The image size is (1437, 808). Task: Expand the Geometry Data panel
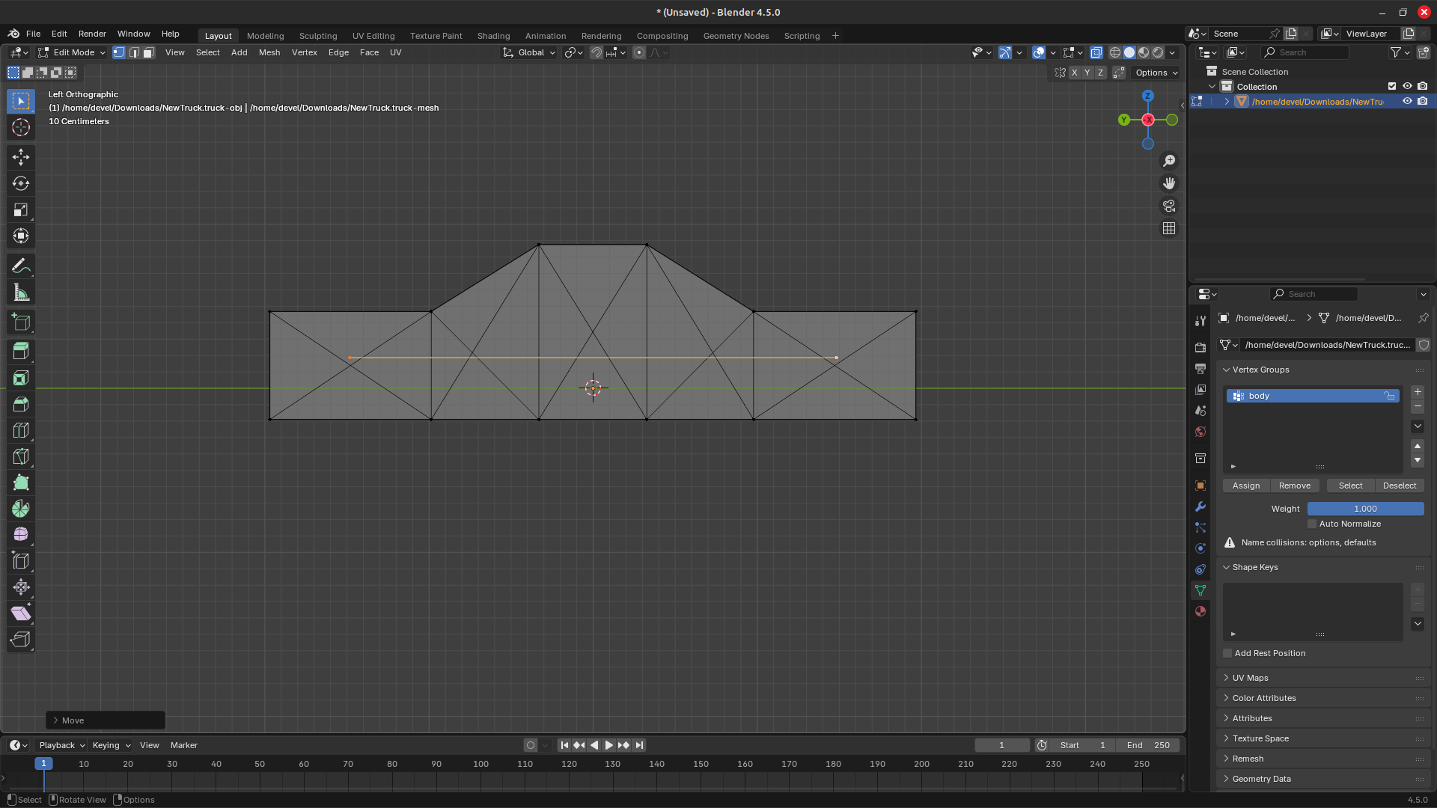coord(1261,779)
